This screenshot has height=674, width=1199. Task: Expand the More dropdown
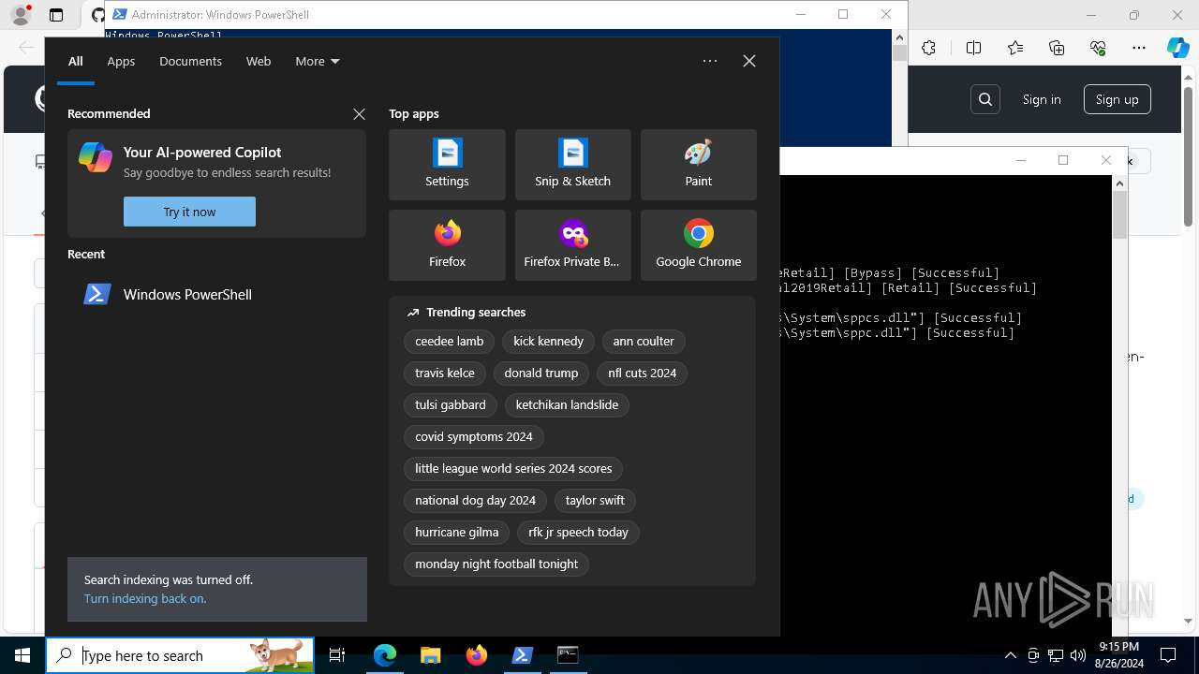point(318,61)
